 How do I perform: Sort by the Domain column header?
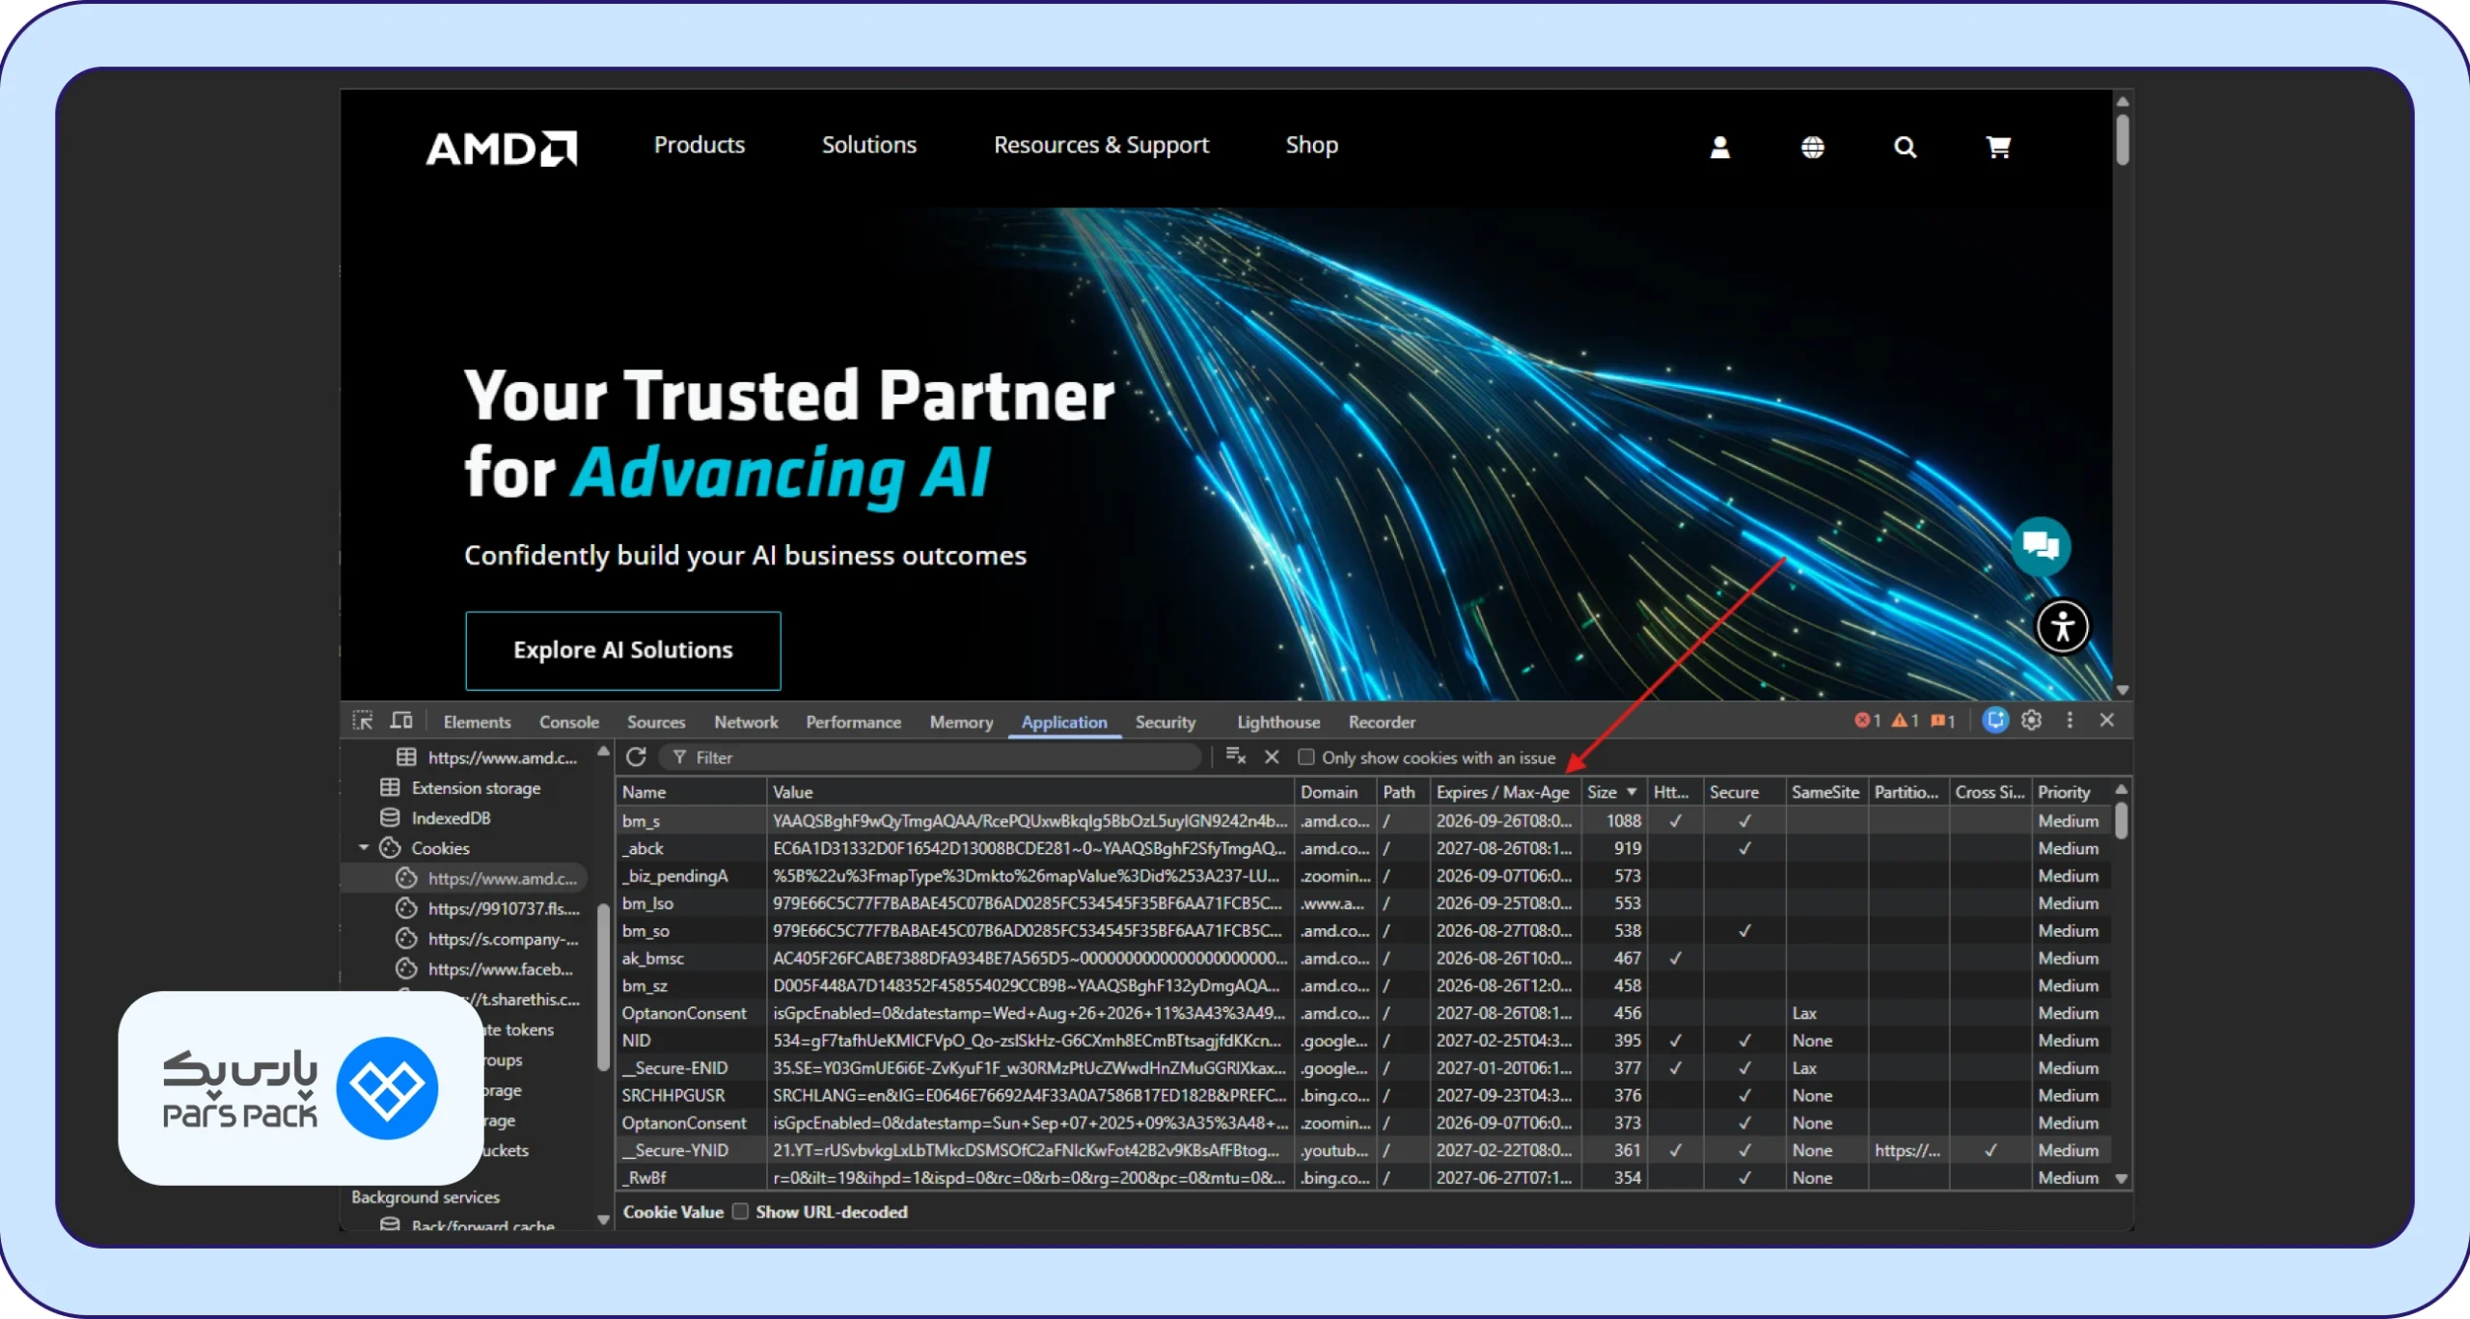tap(1335, 792)
